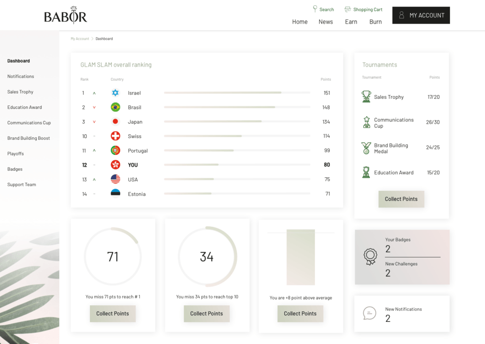The width and height of the screenshot is (485, 344).
Task: Click the MY ACCOUNT button
Action: tap(421, 15)
